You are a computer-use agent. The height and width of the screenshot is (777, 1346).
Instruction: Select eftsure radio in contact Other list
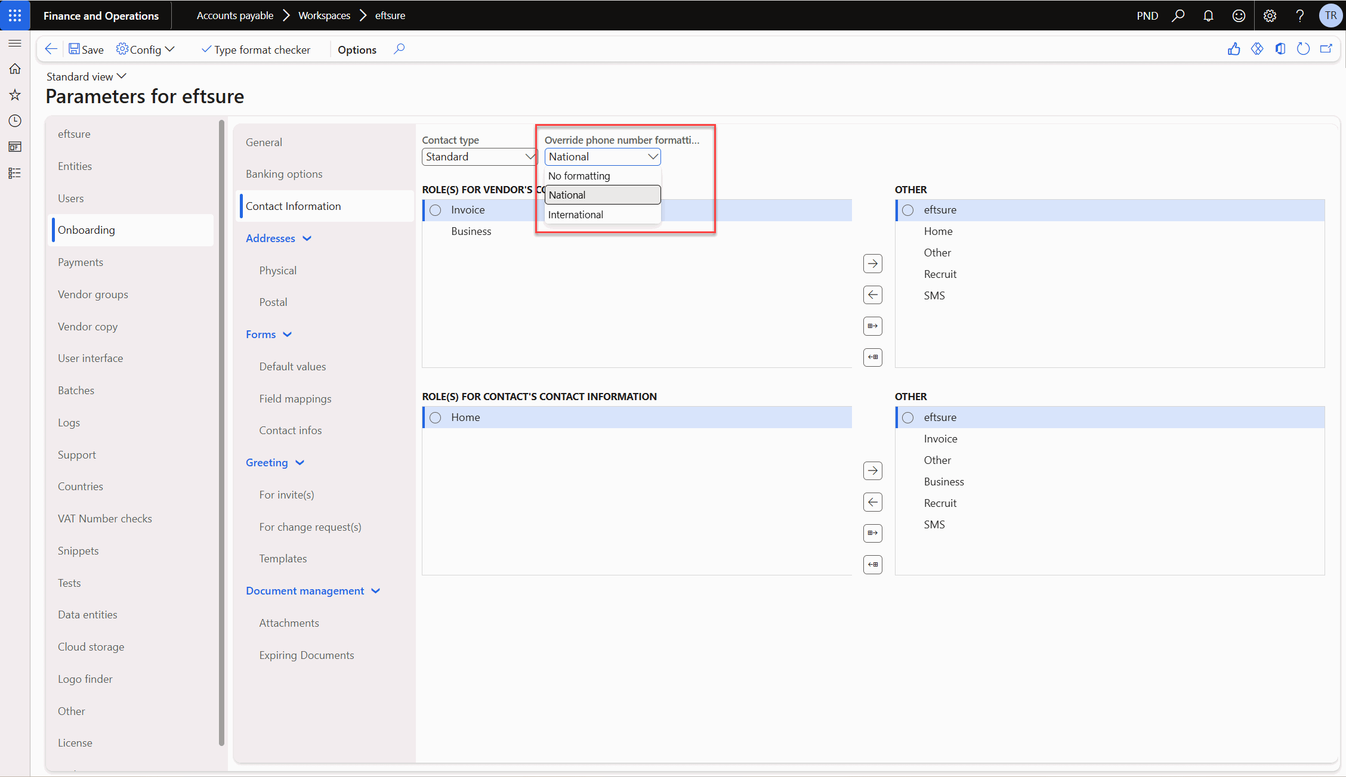908,417
